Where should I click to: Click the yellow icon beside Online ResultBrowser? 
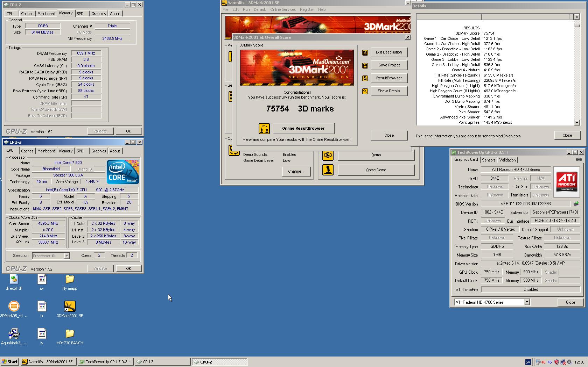click(264, 128)
